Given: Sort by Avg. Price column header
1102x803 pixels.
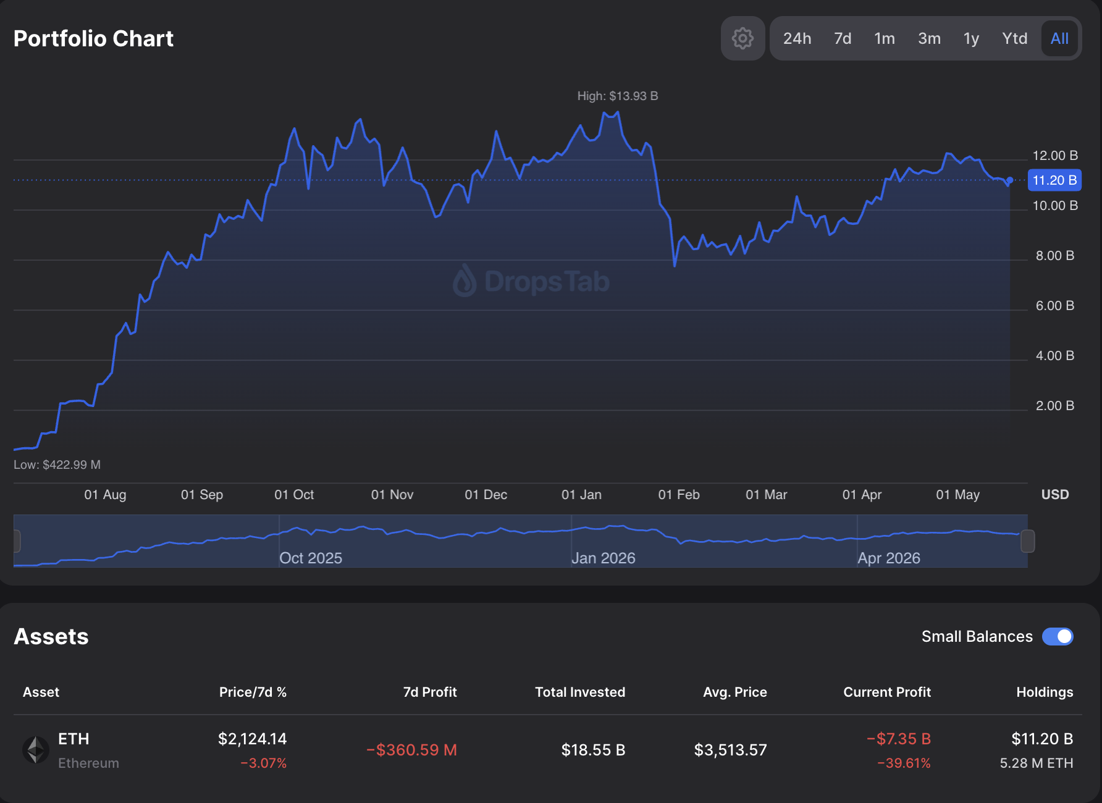Looking at the screenshot, I should [735, 692].
